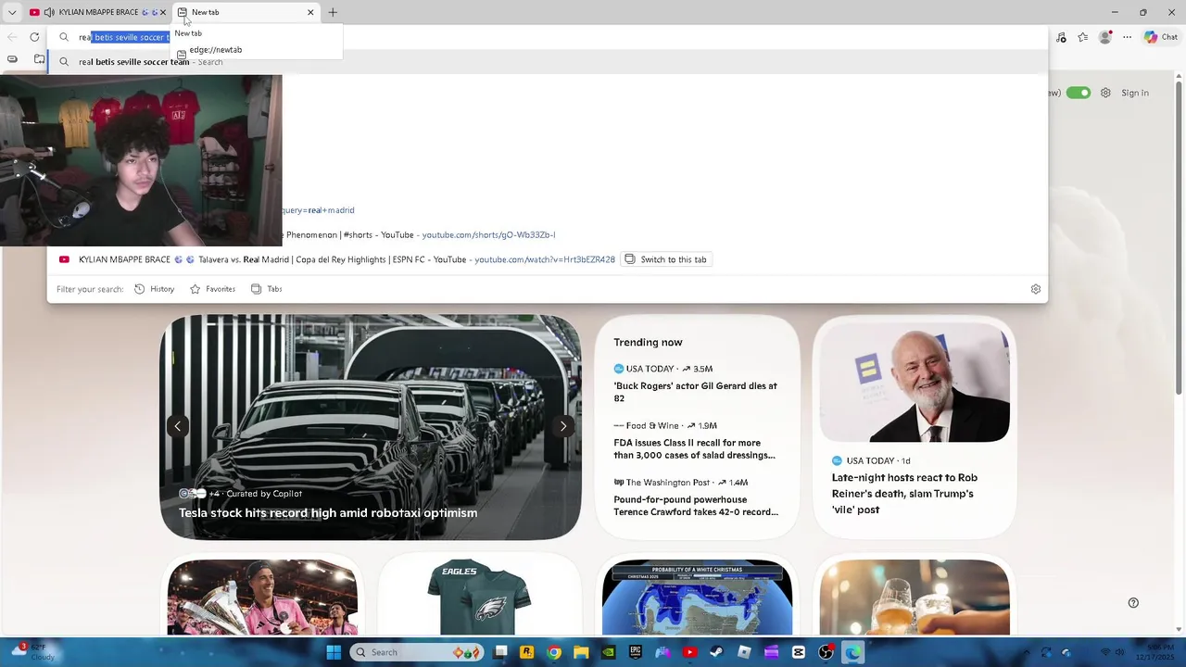
Task: Click 'Switch to this tab' button
Action: coord(665,259)
